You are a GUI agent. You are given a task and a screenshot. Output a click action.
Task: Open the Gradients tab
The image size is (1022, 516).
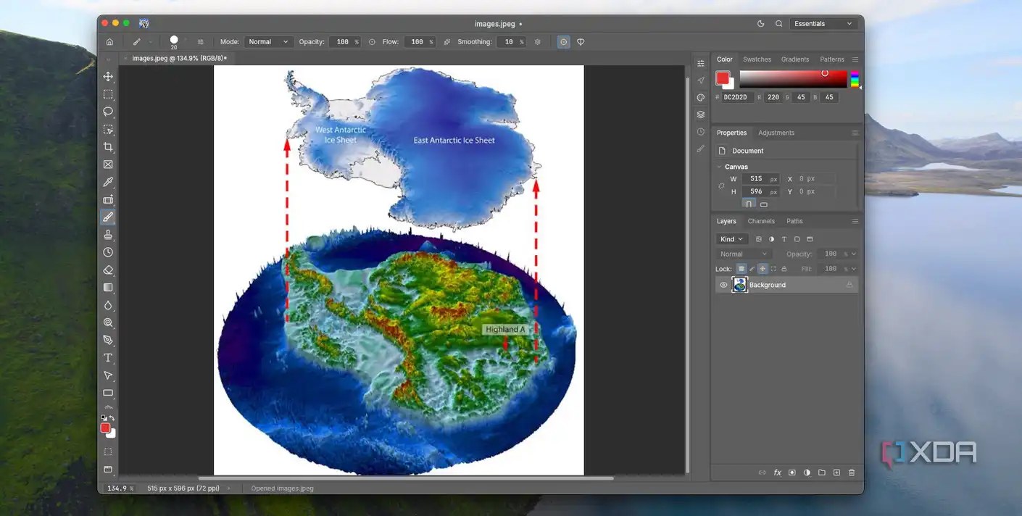[x=795, y=59]
